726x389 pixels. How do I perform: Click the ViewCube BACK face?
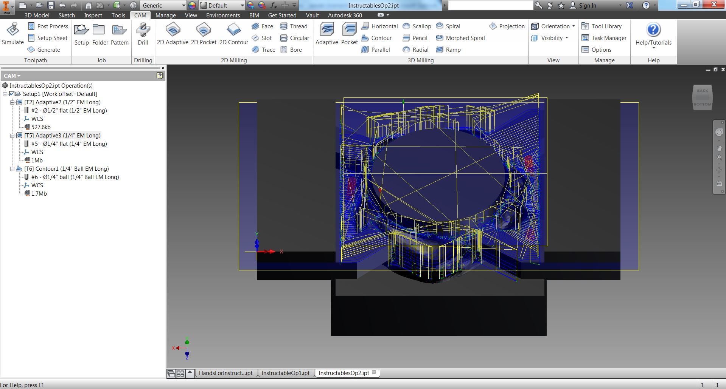click(x=703, y=91)
